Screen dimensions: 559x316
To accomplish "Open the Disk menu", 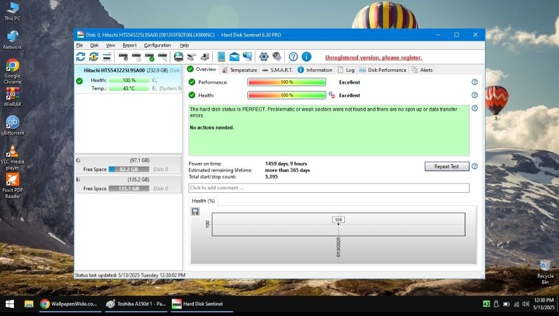I will (95, 45).
